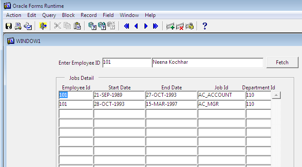Click the Lock Record icon
Viewport: 302px width, 167px height.
(x=190, y=26)
